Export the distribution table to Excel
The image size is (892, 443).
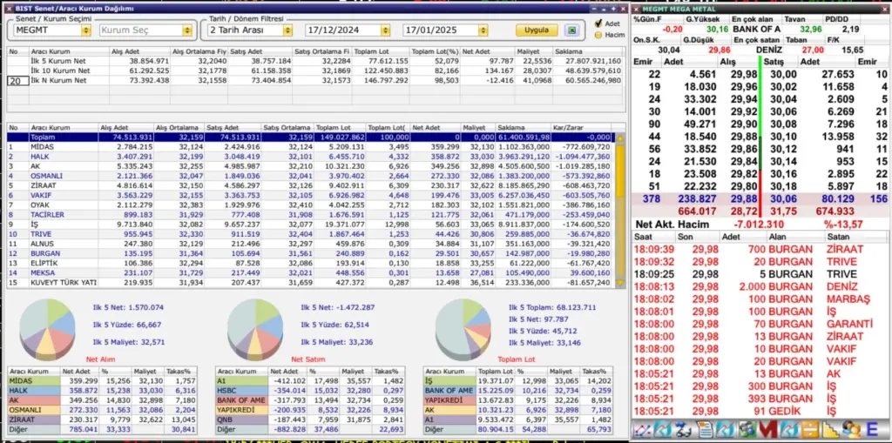click(572, 30)
